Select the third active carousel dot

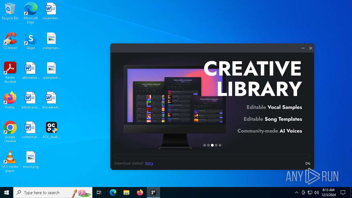pos(212,145)
